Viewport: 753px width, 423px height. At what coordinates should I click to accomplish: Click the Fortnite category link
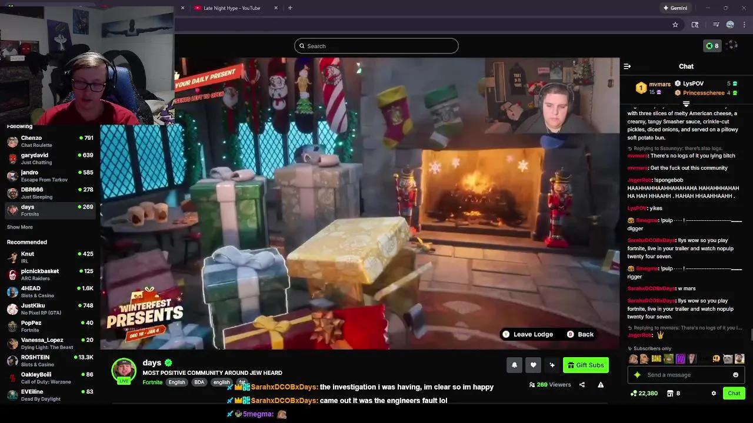click(152, 382)
